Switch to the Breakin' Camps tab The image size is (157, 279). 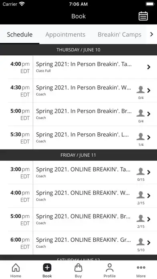coord(119,34)
